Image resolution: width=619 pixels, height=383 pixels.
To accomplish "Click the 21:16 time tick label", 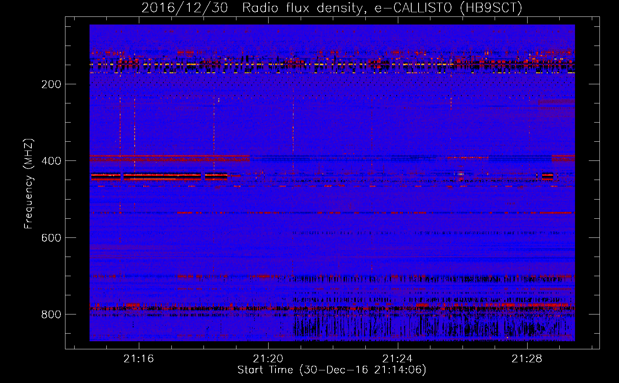I will (138, 358).
